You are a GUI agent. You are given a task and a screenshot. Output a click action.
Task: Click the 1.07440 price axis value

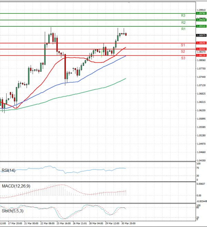pos(201,77)
